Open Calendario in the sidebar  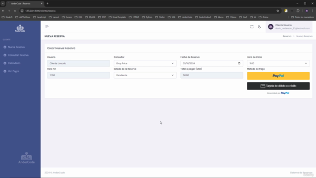coord(14,63)
